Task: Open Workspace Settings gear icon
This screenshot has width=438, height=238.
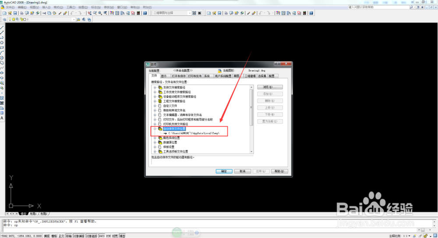Action: [x=194, y=13]
